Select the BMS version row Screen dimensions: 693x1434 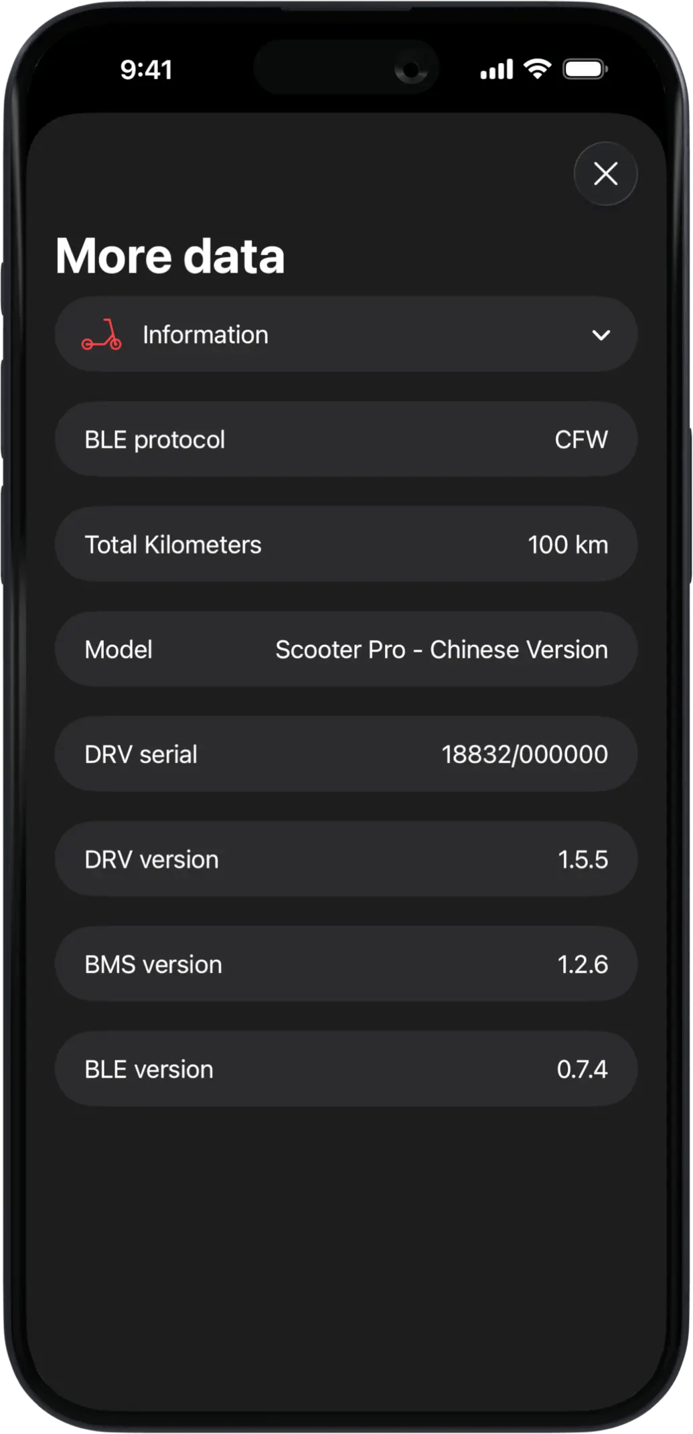click(345, 964)
